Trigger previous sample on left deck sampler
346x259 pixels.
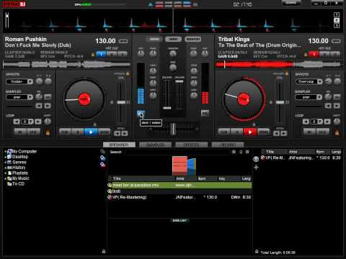pos(39,106)
